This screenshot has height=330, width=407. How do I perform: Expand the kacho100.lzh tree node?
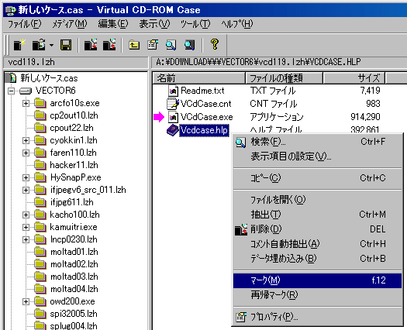tap(26, 215)
